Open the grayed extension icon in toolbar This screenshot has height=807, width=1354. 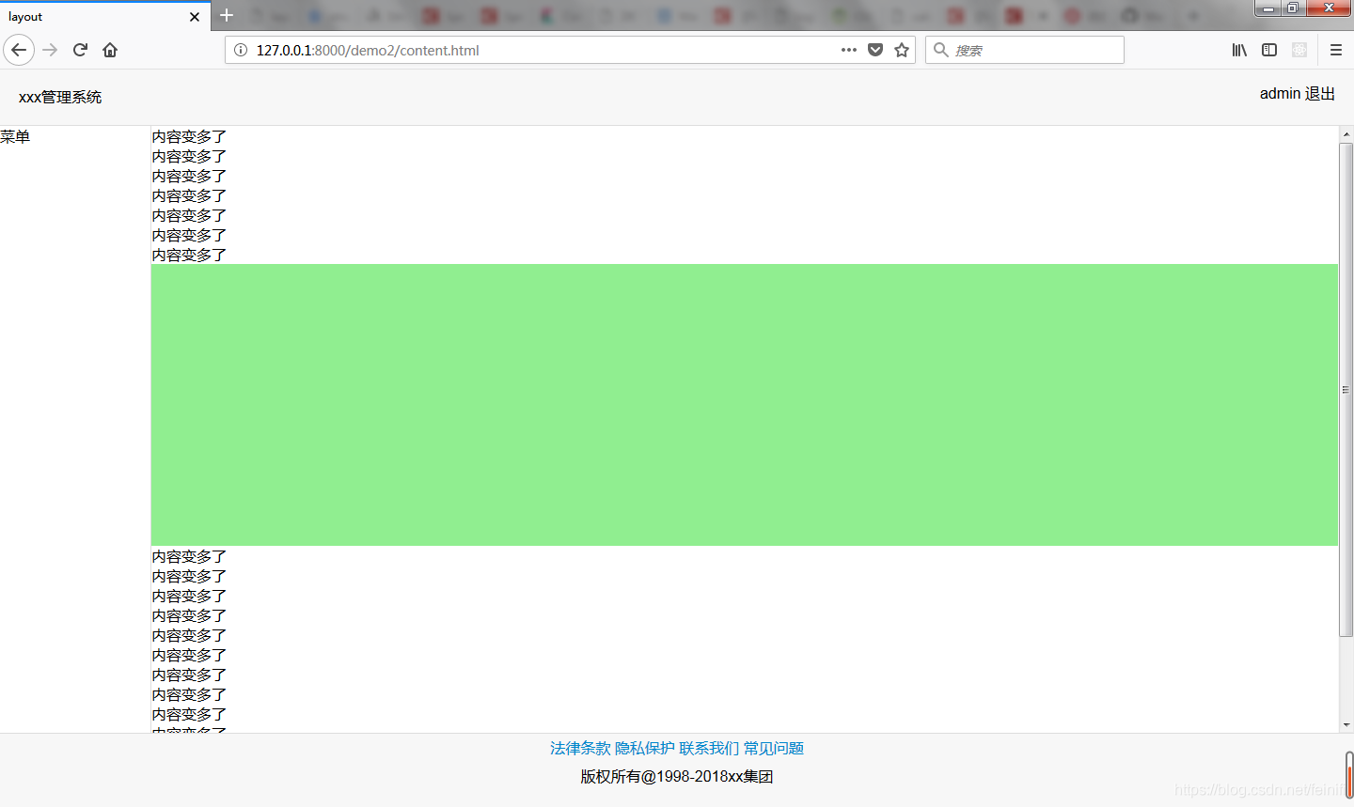1299,50
